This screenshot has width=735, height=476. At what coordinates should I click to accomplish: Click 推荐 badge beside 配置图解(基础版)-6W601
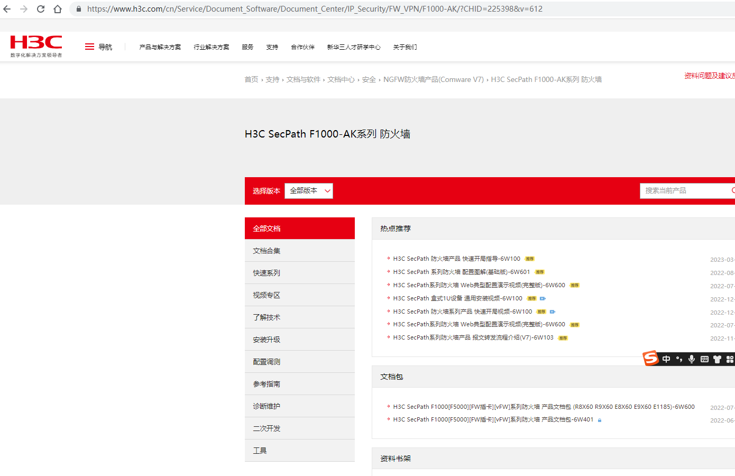click(x=539, y=272)
